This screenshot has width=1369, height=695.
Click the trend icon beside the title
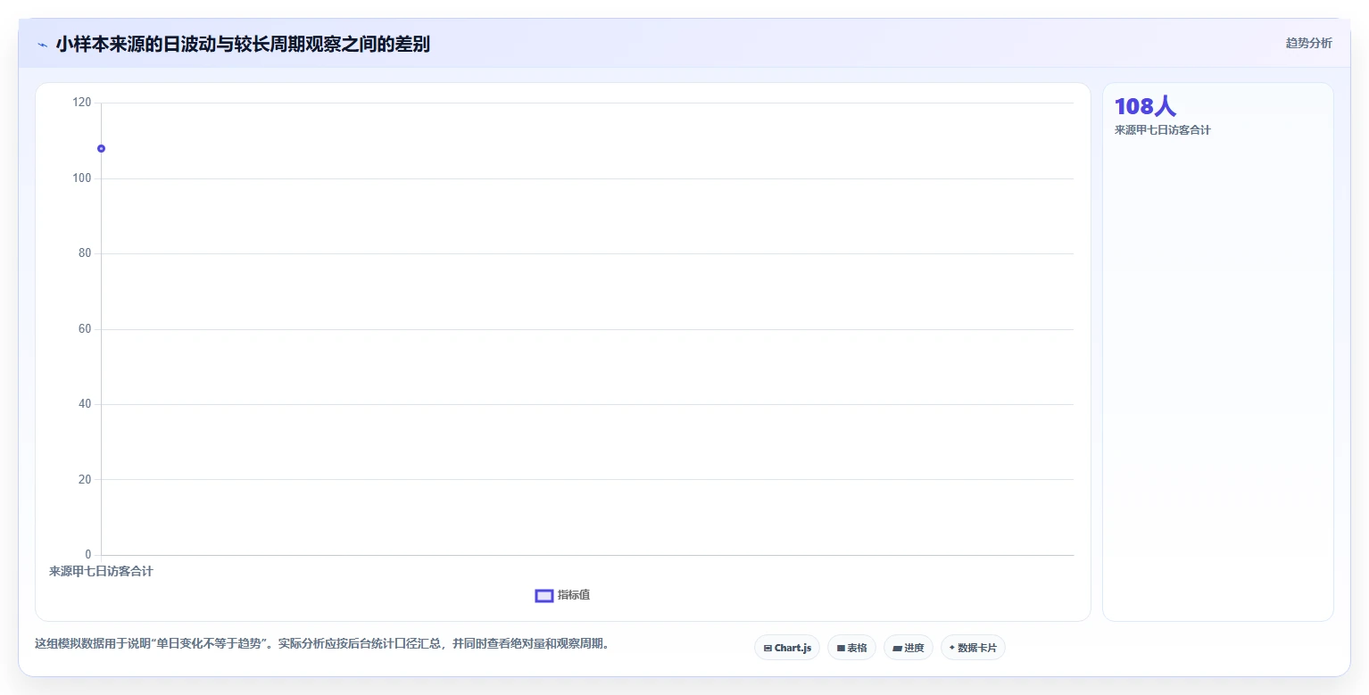point(42,44)
